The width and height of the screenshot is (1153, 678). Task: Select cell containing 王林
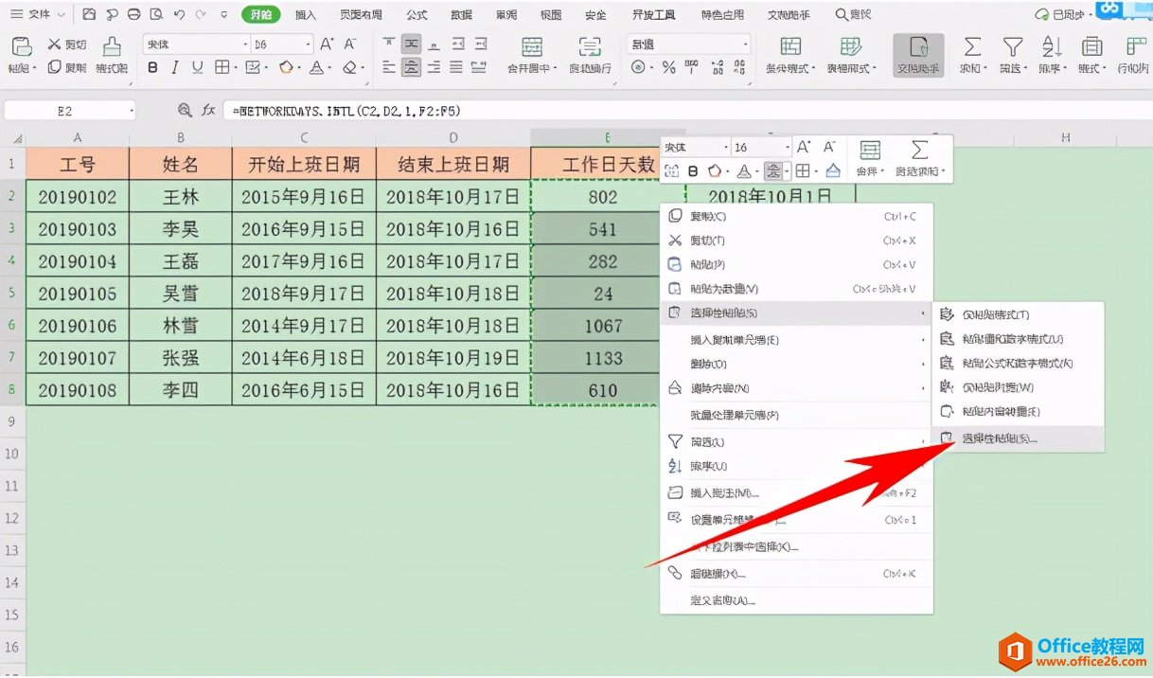coord(181,197)
